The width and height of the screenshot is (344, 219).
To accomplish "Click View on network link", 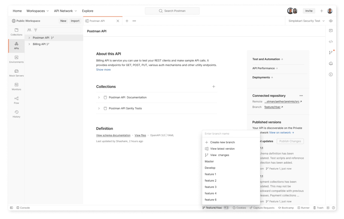I will coord(282,133).
